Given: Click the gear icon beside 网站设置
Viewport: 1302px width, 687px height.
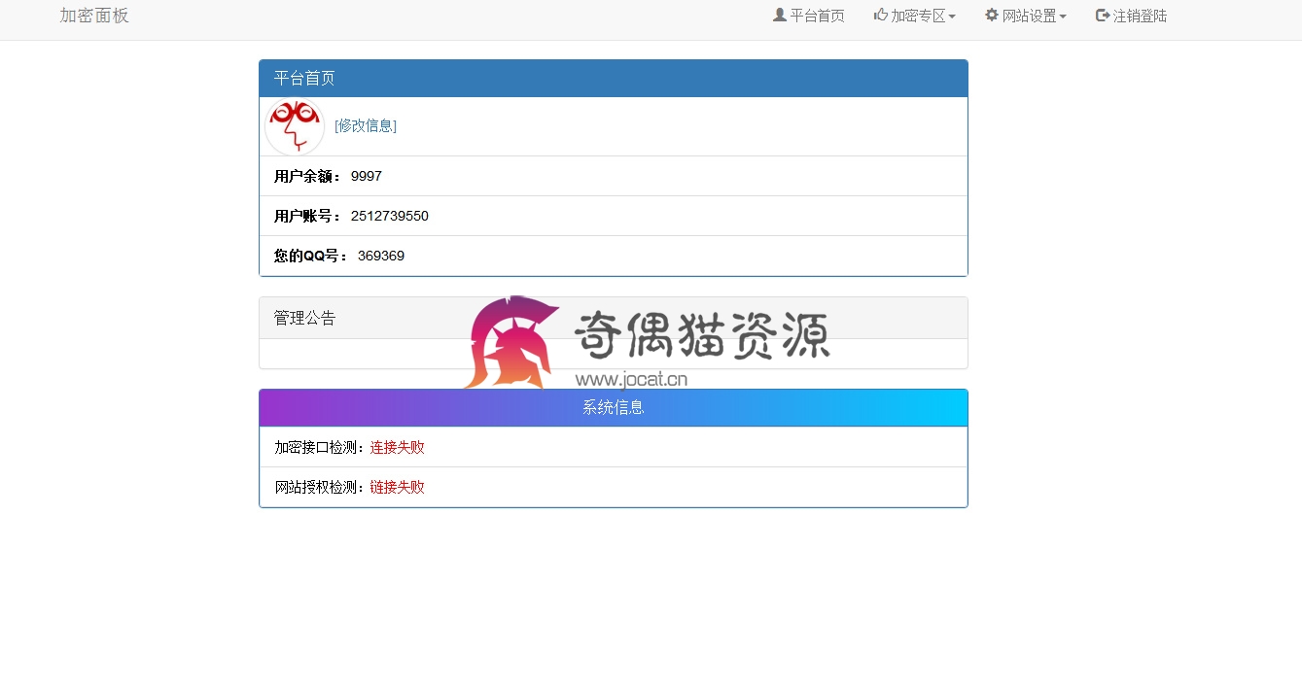Looking at the screenshot, I should (x=992, y=15).
